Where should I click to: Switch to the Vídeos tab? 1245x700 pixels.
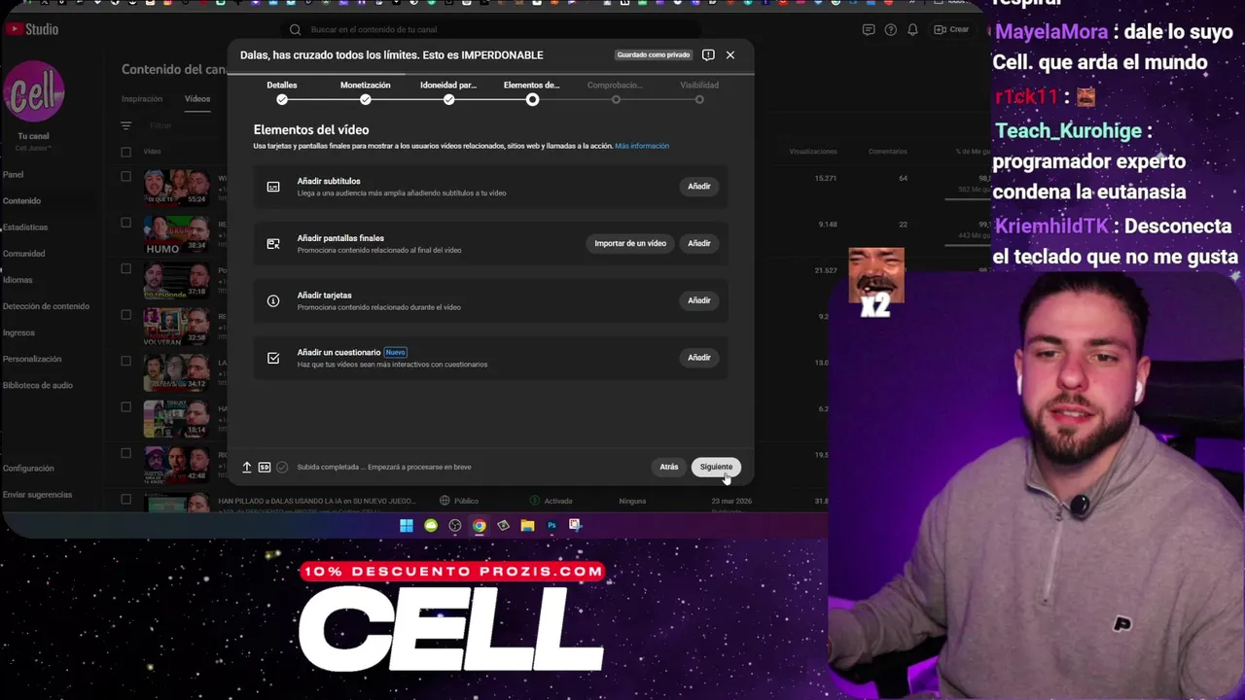pos(197,99)
